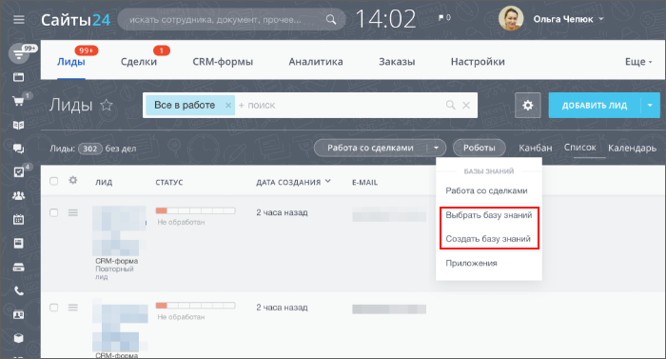The width and height of the screenshot is (666, 359).
Task: Open the drive tray icon in sidebar
Action: pos(18,268)
